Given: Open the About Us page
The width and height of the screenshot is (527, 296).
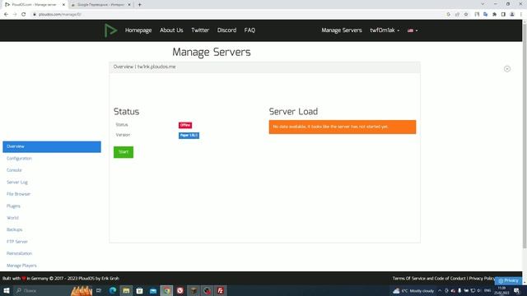Looking at the screenshot, I should tap(171, 30).
